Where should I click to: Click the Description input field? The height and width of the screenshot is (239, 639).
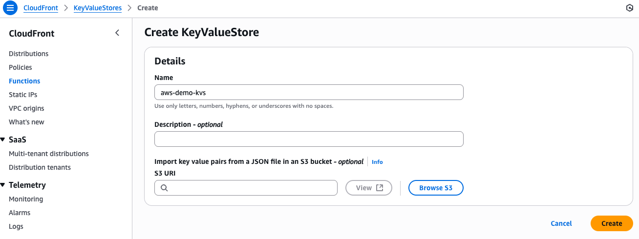[309, 139]
